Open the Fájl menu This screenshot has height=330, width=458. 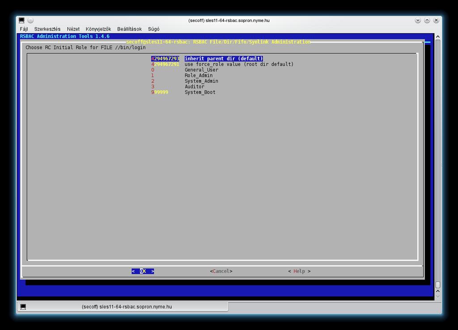(x=24, y=29)
